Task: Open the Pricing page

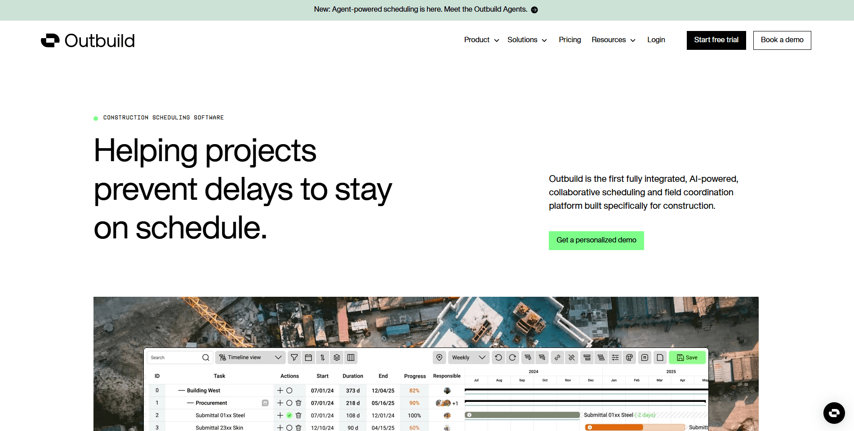Action: point(570,40)
